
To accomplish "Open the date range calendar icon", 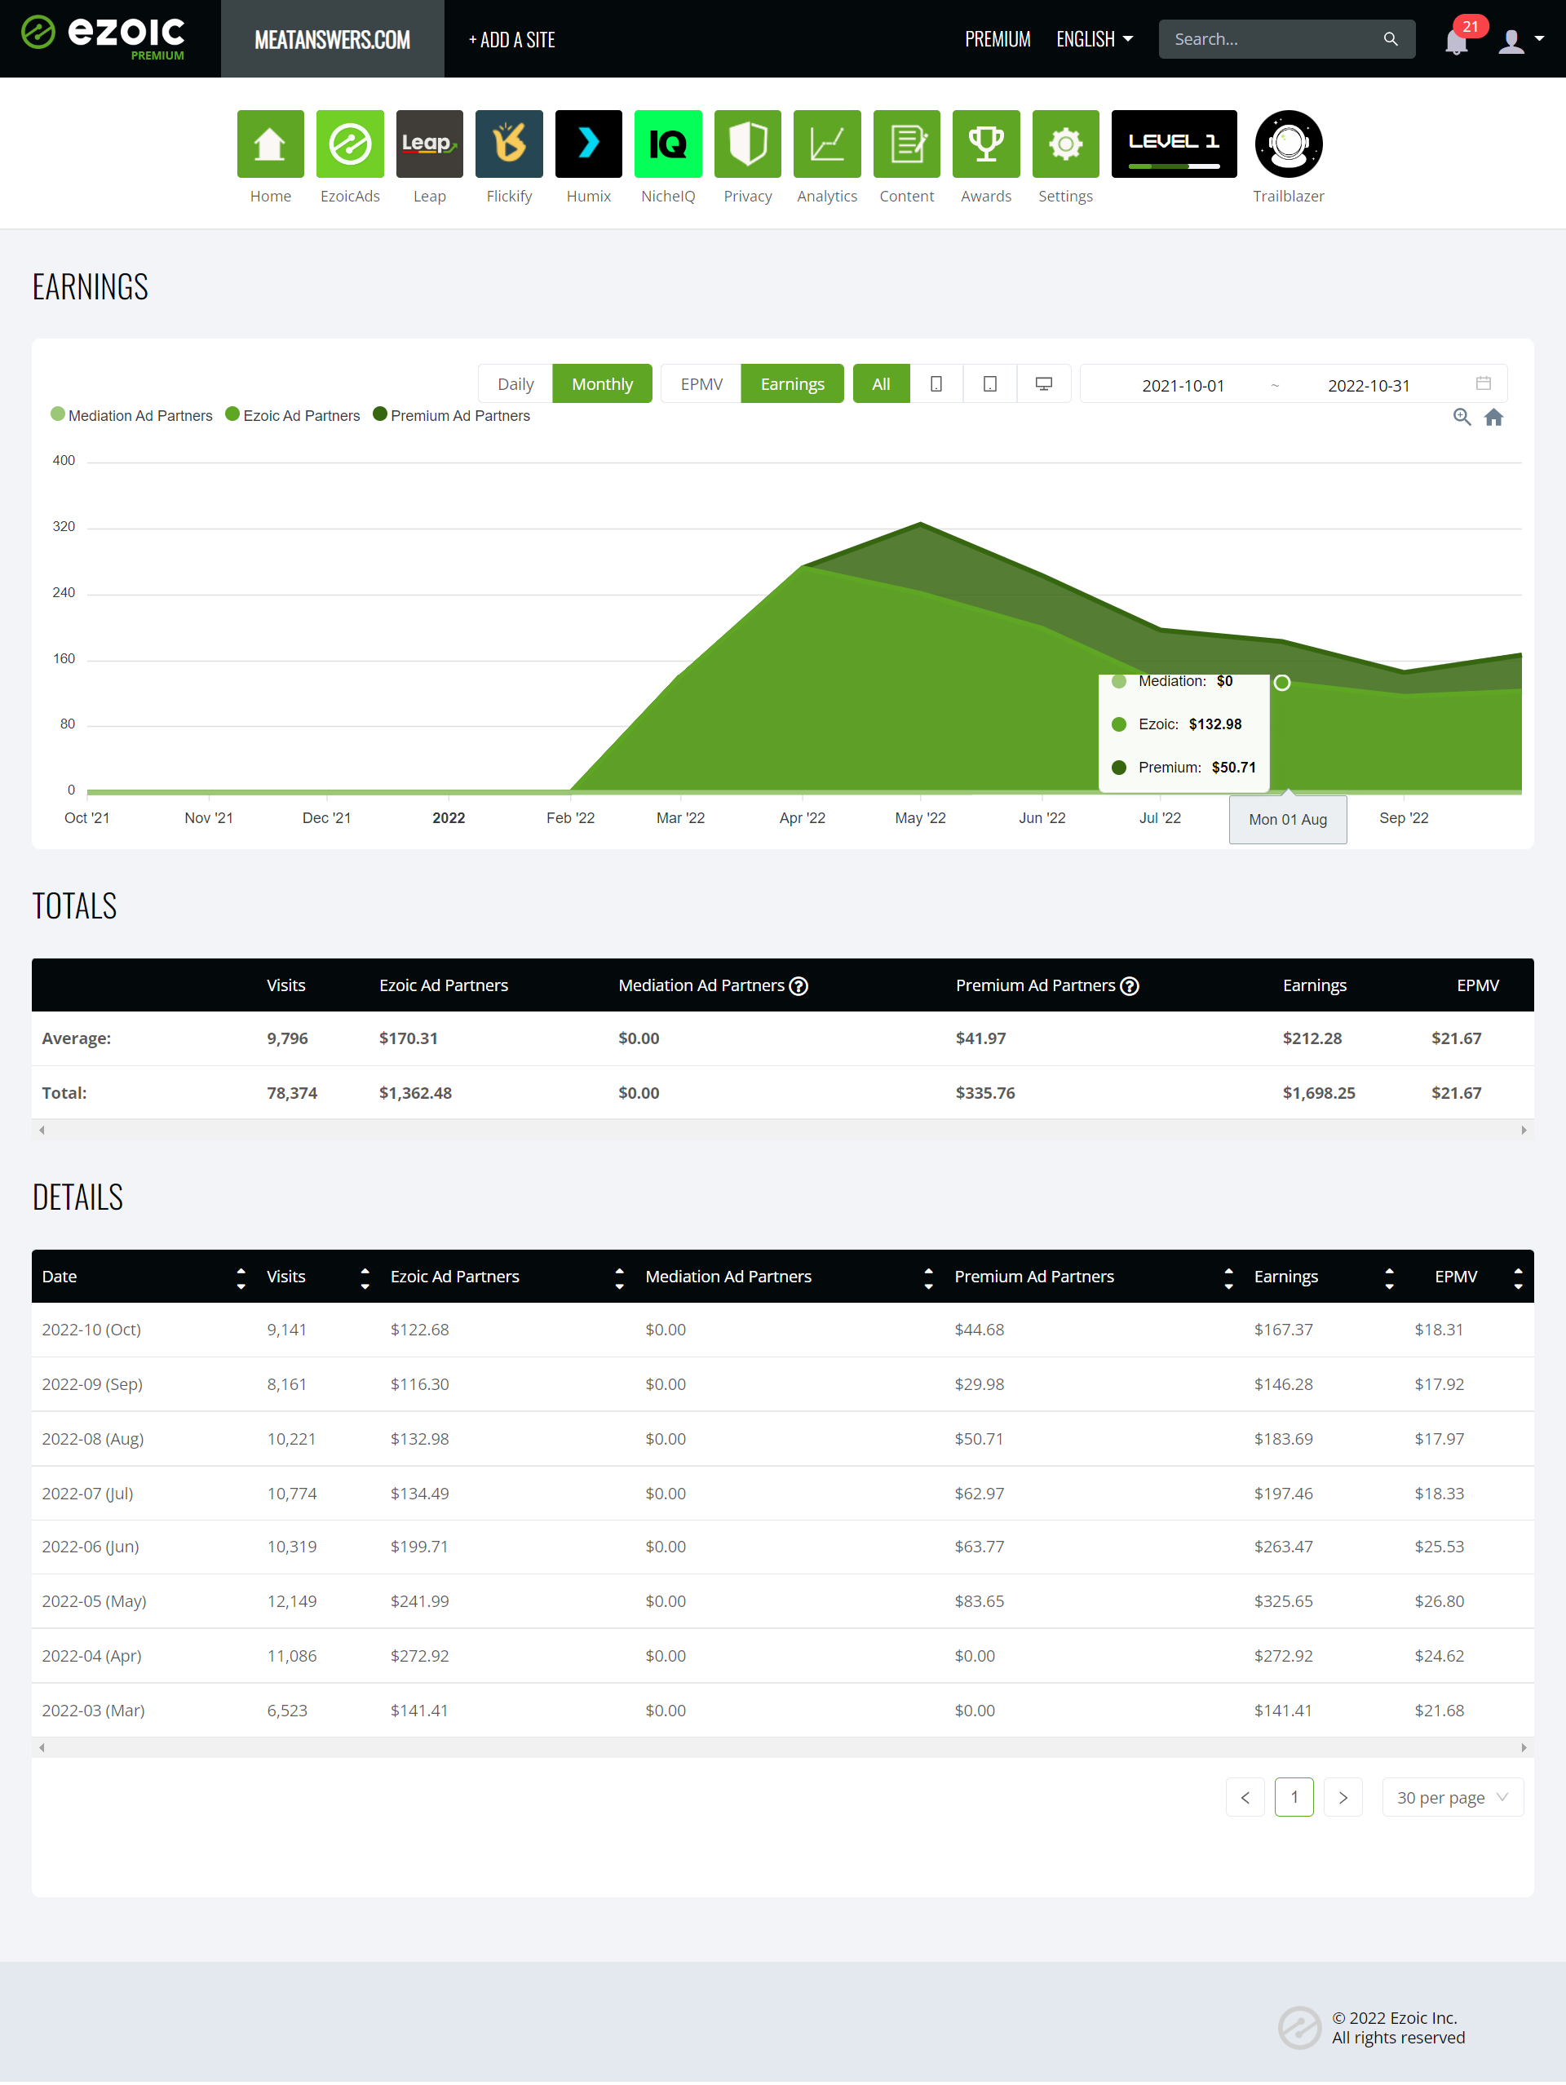I will click(1484, 383).
